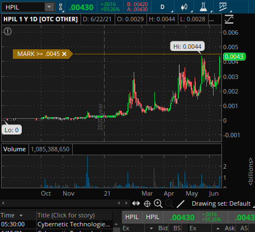Select first HPIL tab in quote panel

132,217
